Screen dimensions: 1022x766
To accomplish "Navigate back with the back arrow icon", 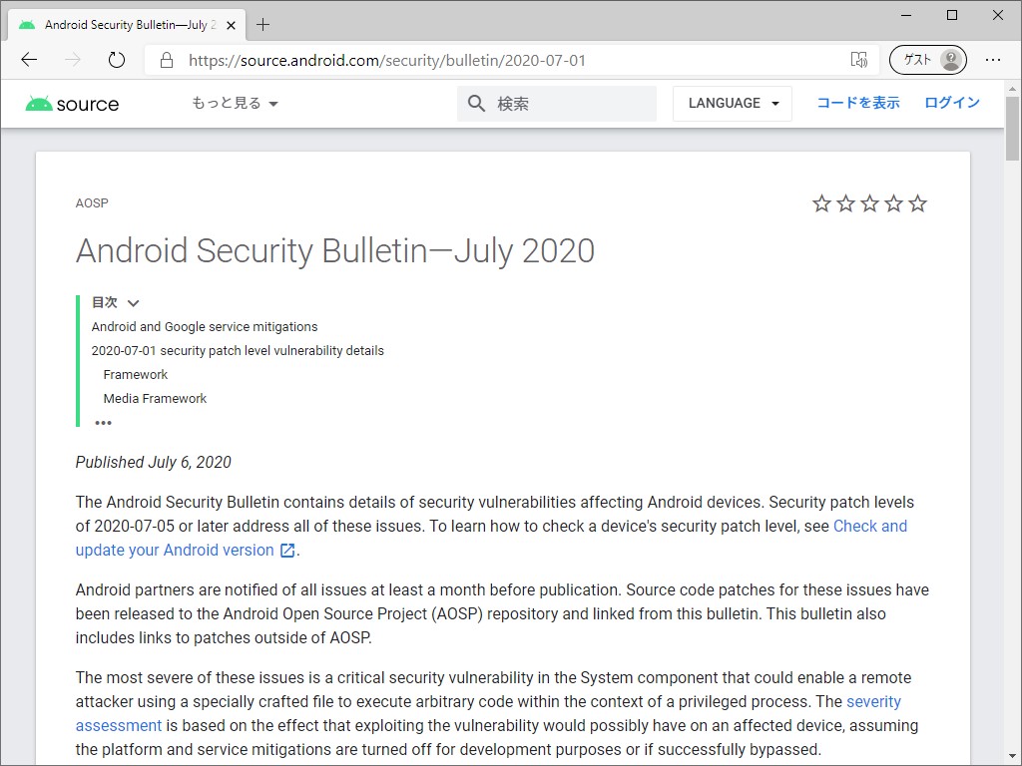I will coord(29,60).
